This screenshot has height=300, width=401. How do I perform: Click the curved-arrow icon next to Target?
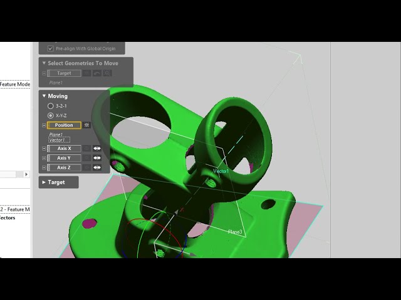click(x=97, y=73)
